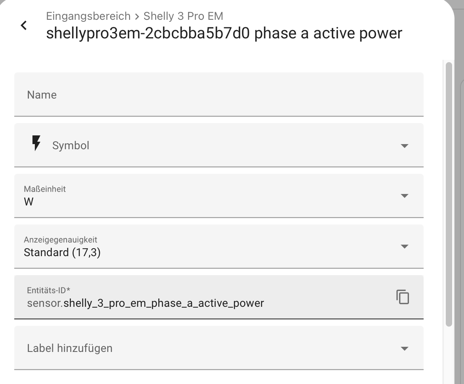Click the dialog title shellypro3em phase a active power
Image resolution: width=464 pixels, height=384 pixels.
(224, 33)
